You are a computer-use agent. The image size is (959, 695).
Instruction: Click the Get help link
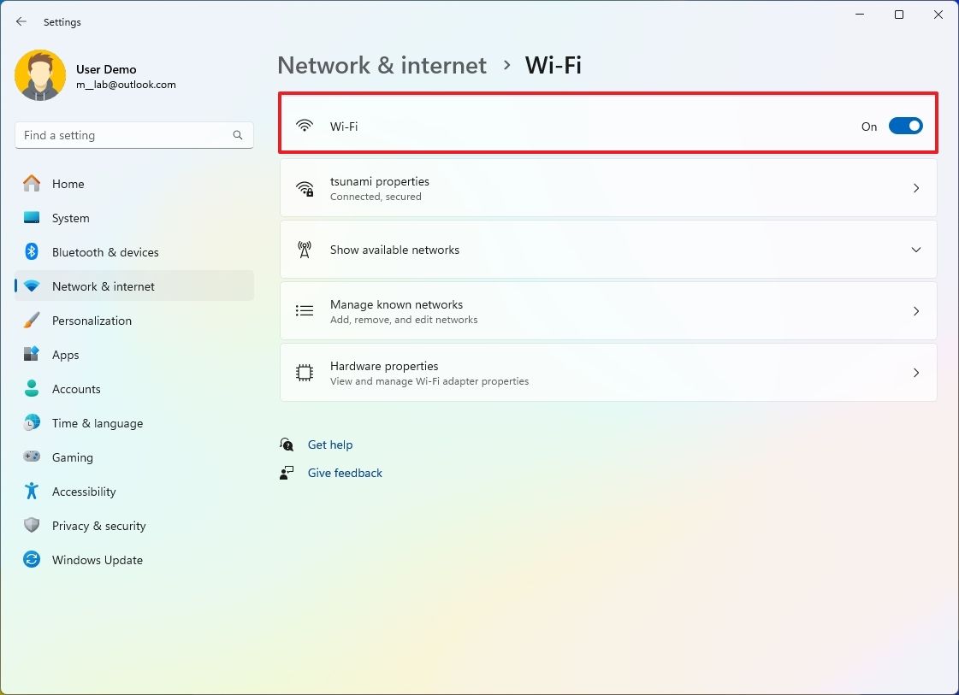(330, 445)
